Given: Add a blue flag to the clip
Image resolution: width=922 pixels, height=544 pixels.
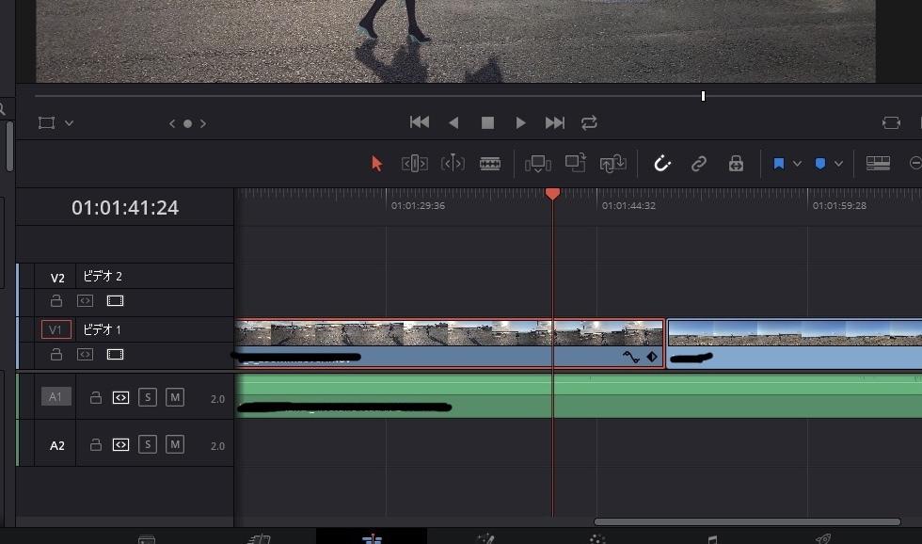Looking at the screenshot, I should coord(779,164).
